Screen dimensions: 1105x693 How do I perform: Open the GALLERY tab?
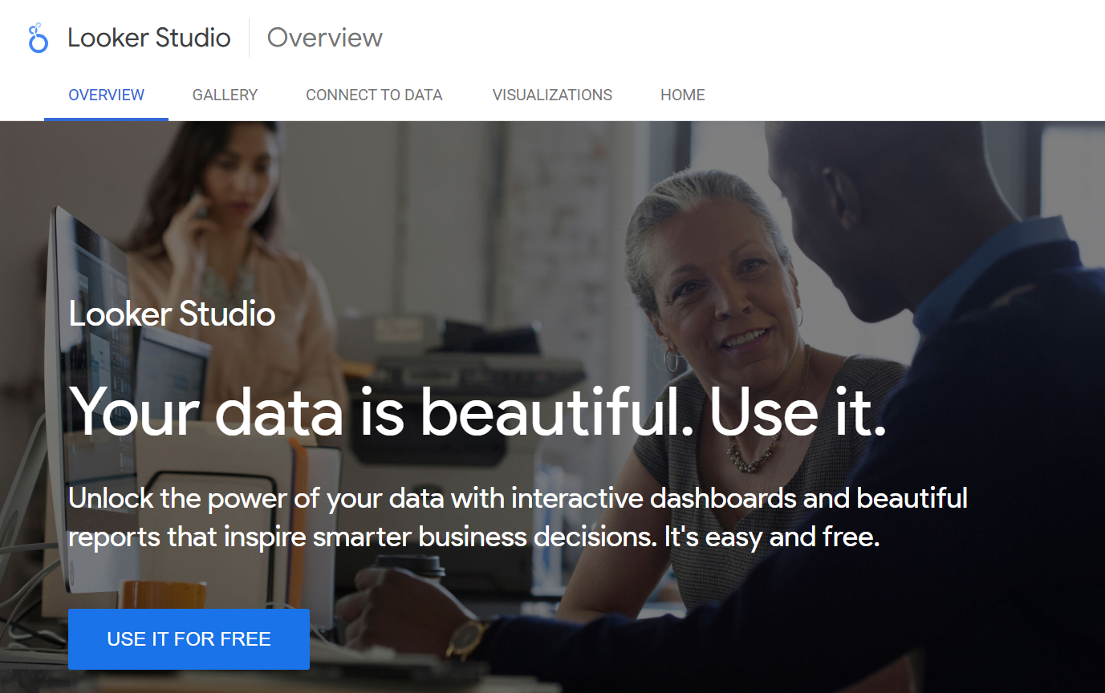coord(225,95)
